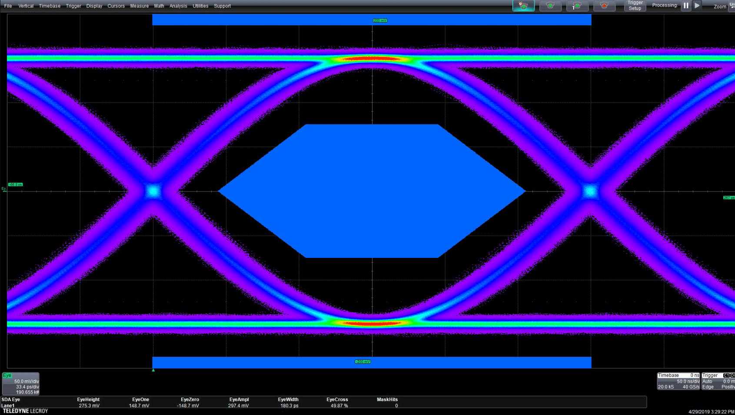The width and height of the screenshot is (735, 415).
Task: Open the Cursors menu
Action: tap(116, 6)
